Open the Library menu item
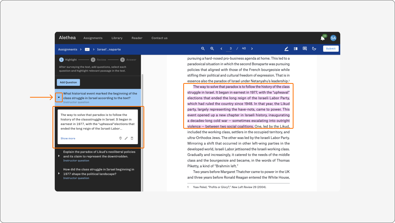Image resolution: width=395 pixels, height=223 pixels. 117,38
